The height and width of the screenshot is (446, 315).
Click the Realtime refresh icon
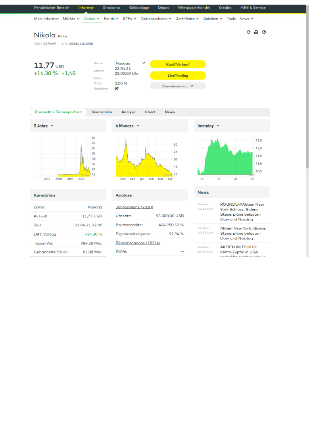pos(117,89)
